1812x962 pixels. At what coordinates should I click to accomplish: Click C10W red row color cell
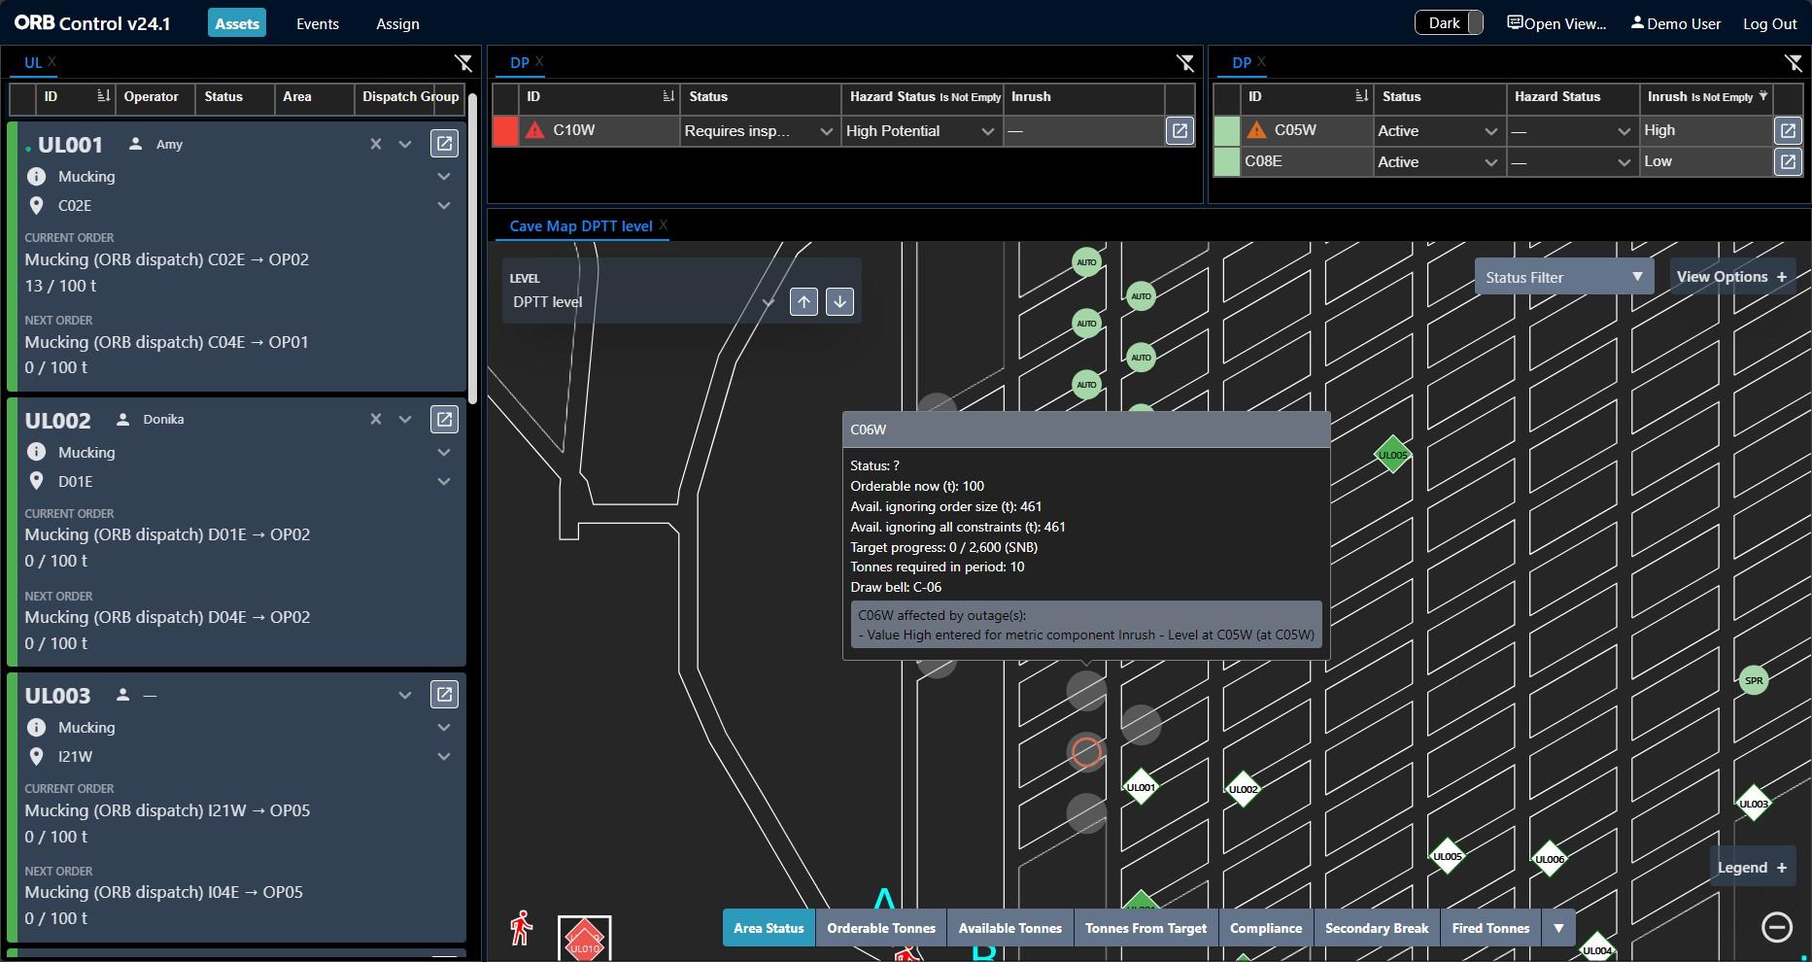[506, 130]
